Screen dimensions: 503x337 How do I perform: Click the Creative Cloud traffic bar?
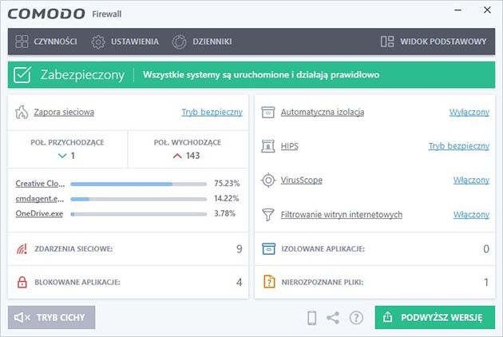(x=139, y=184)
